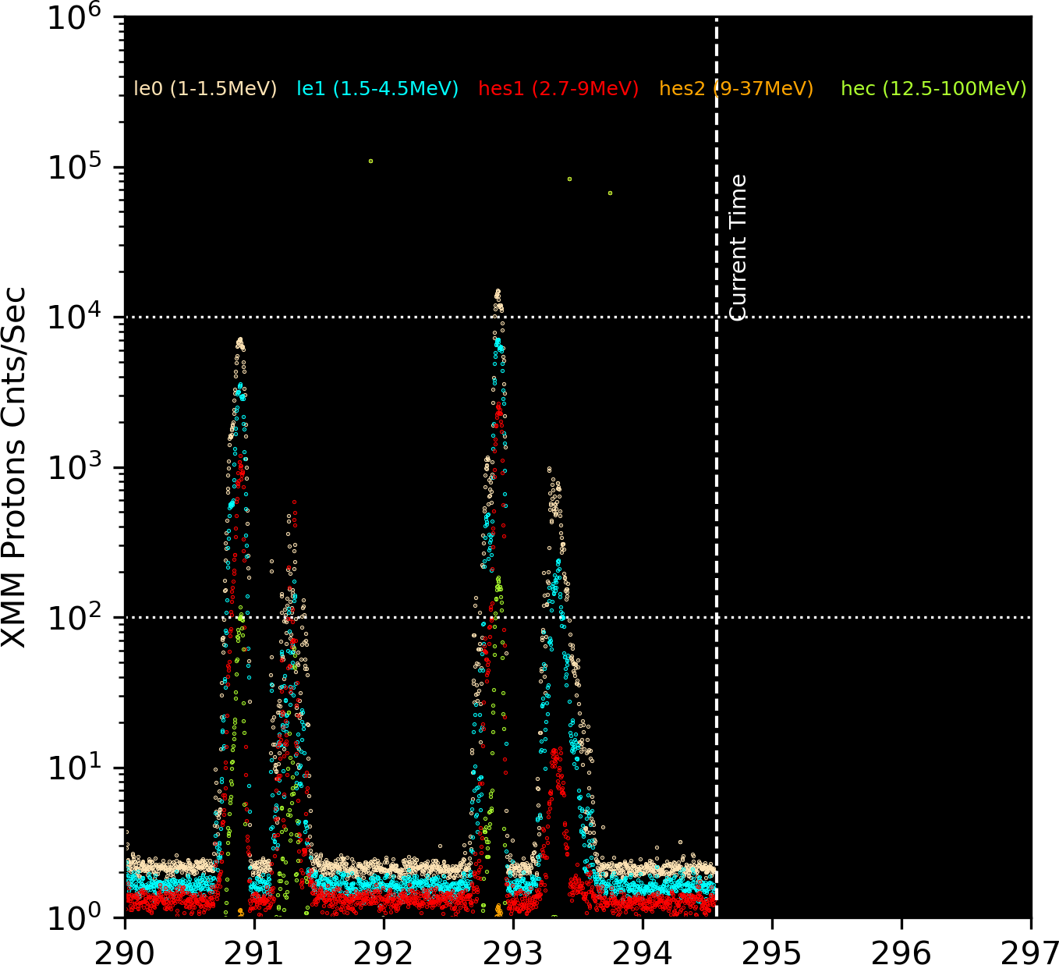
Task: Select the orange hes2 (9-37MeV) legend label
Action: 736,89
